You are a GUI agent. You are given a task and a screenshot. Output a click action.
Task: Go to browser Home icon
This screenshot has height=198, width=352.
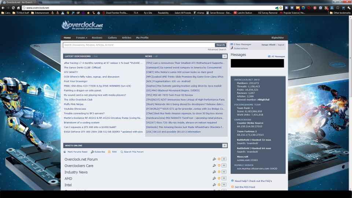tap(18, 8)
